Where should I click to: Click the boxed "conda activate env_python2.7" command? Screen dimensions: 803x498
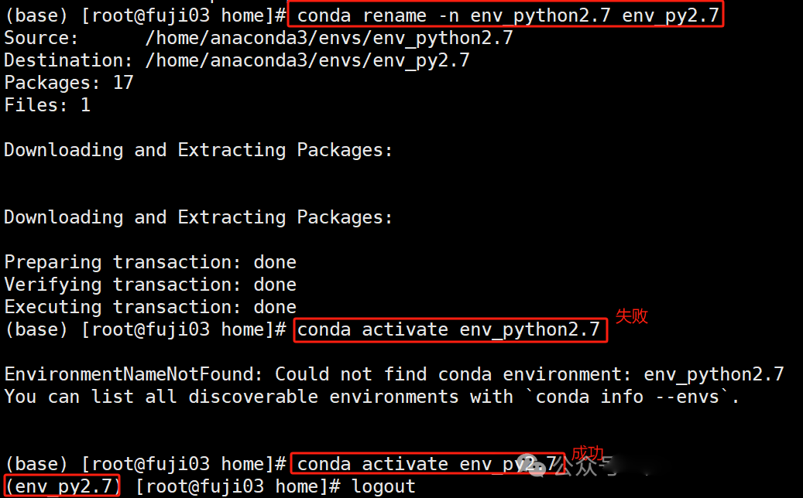(x=449, y=330)
